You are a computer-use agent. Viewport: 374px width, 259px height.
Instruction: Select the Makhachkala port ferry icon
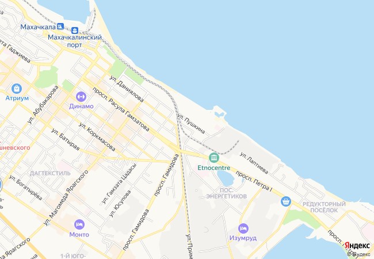[x=75, y=31]
